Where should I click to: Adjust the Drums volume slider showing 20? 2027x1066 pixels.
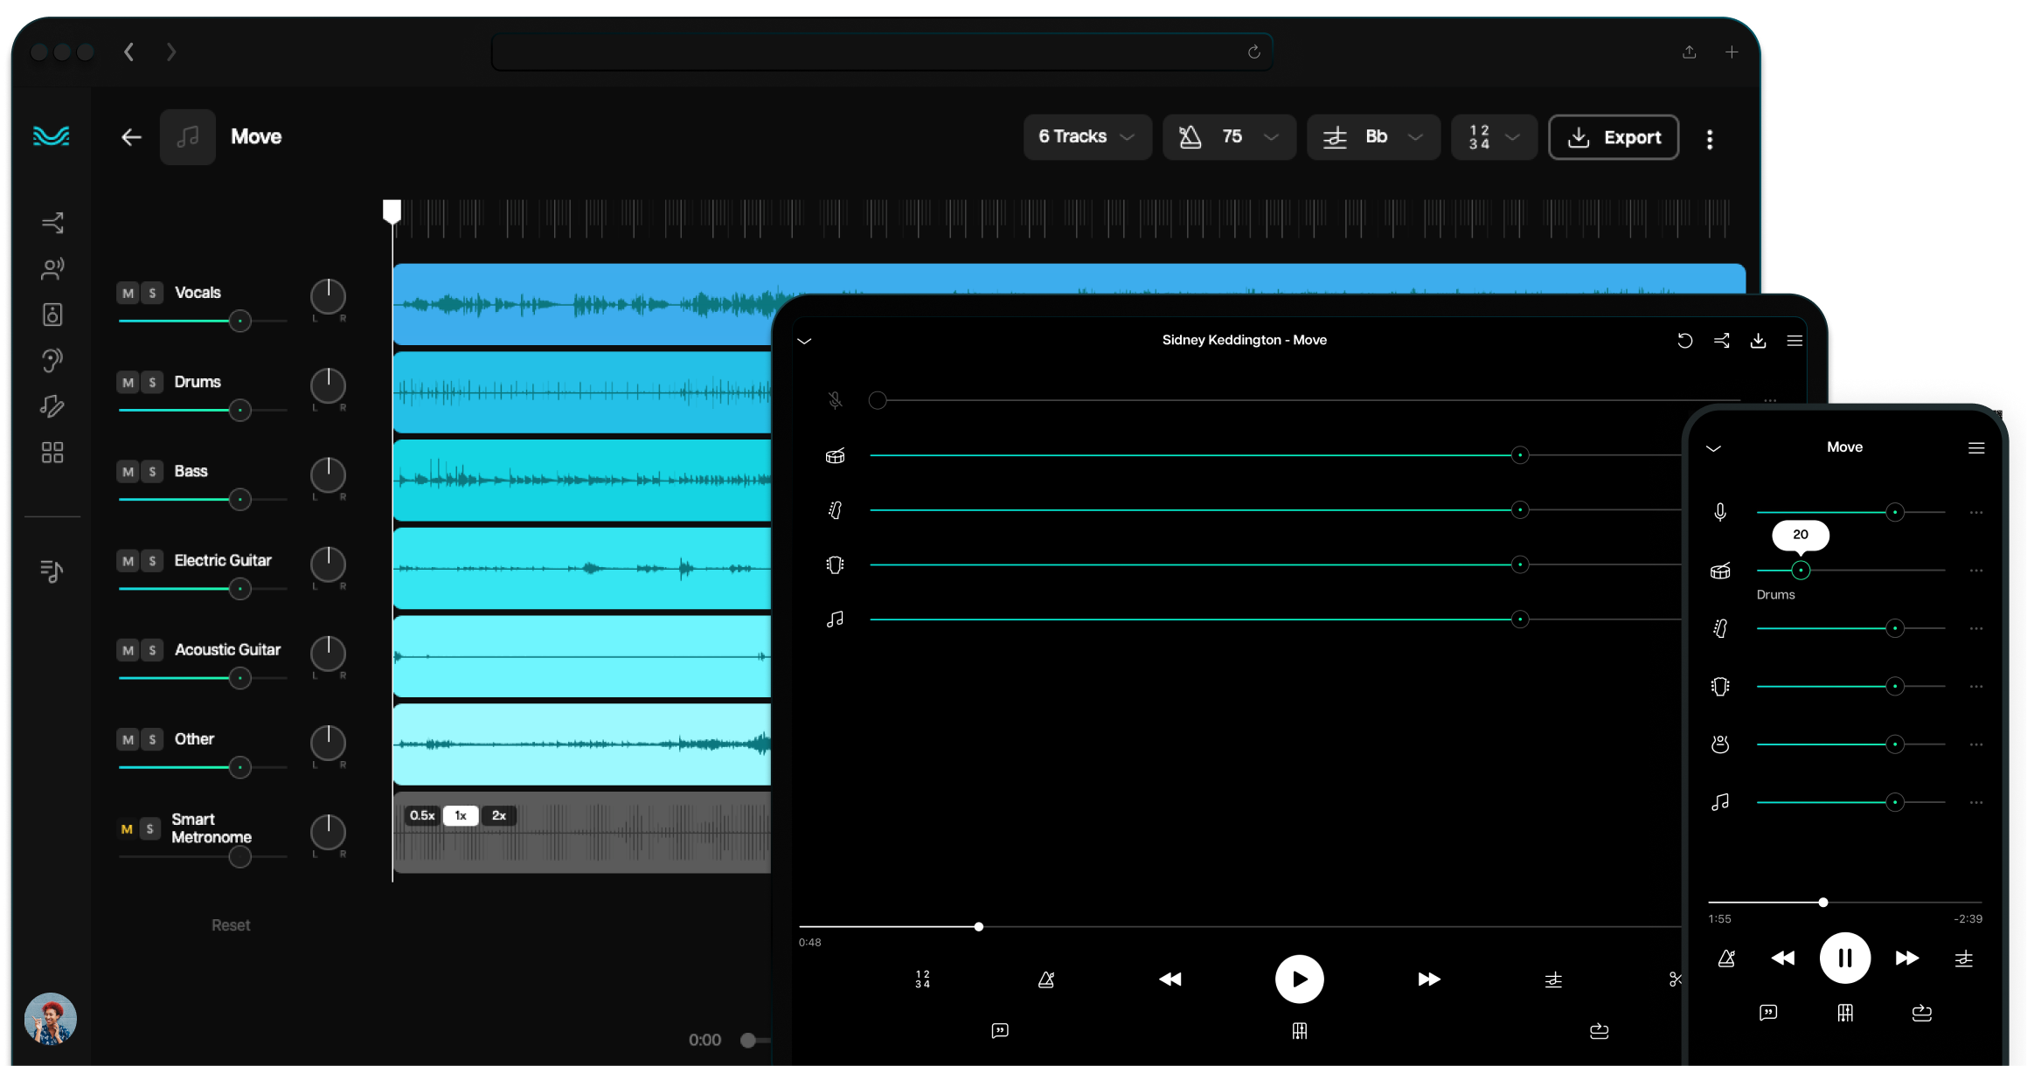(1801, 570)
